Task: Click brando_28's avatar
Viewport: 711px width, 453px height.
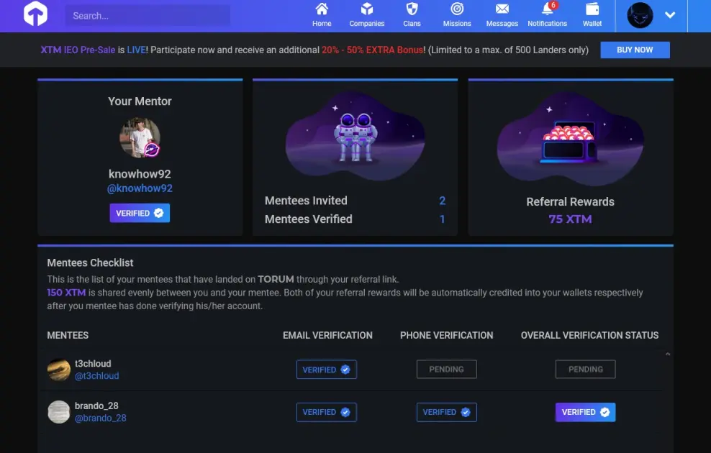Action: click(59, 412)
